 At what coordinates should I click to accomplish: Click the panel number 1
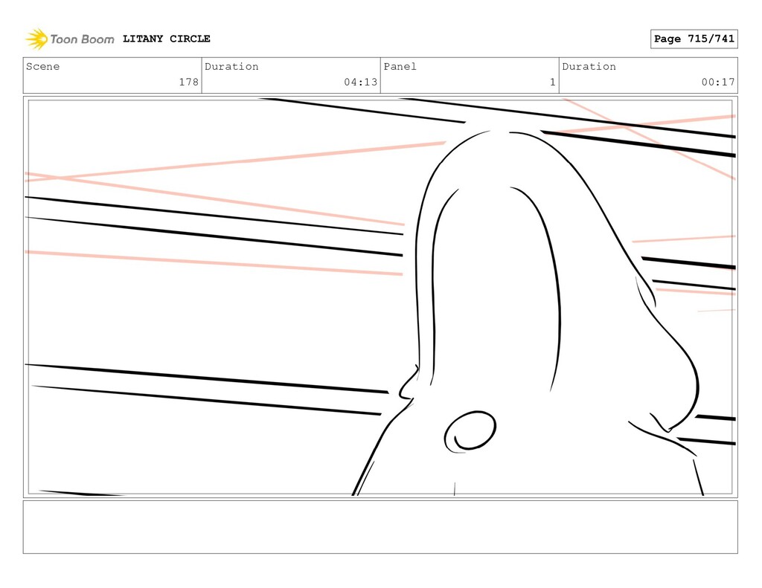point(553,82)
